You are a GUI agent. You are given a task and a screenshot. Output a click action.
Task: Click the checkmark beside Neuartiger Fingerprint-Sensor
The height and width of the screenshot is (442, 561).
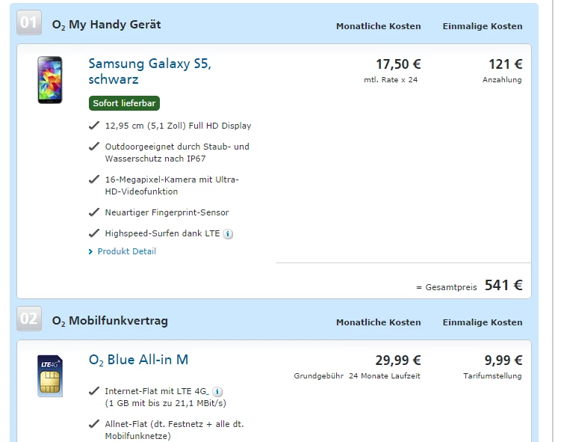click(94, 212)
